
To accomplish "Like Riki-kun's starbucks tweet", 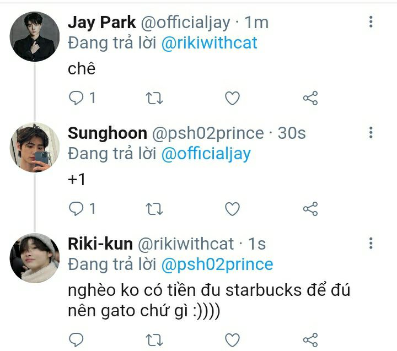I will coord(233,338).
